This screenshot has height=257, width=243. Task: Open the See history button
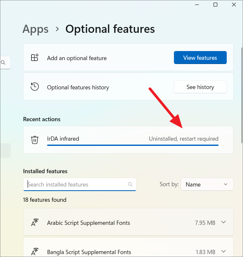coord(200,87)
